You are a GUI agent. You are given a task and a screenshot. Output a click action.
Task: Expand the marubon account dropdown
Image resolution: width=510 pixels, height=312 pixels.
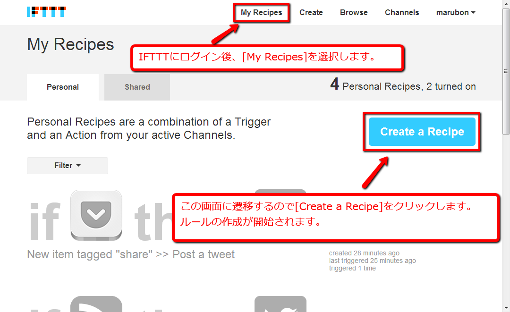pos(456,12)
